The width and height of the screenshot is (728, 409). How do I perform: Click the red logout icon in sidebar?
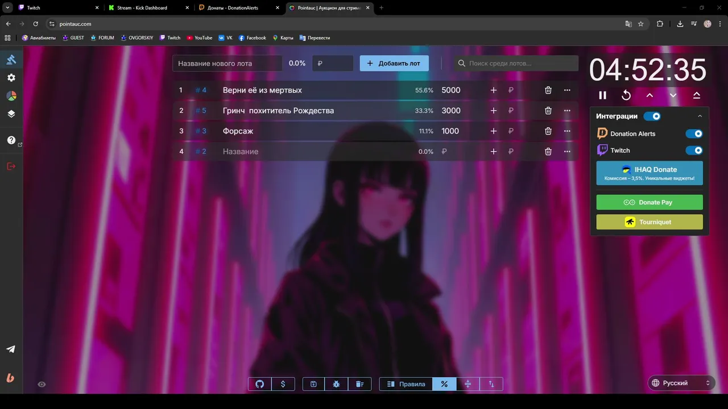tap(11, 166)
